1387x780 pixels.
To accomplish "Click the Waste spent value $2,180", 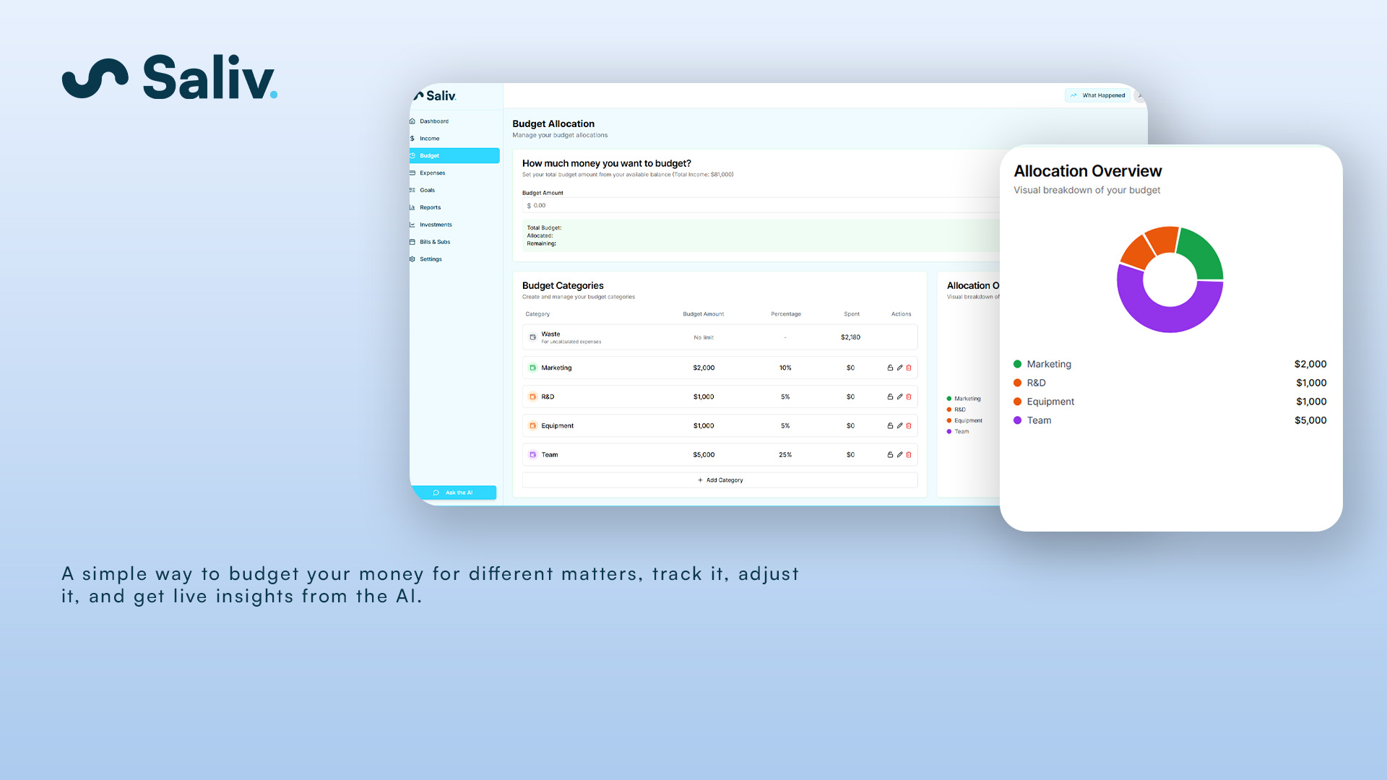I will point(850,337).
